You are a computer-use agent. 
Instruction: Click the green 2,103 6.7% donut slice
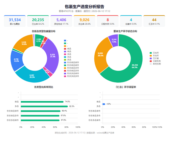tap(39, 40)
